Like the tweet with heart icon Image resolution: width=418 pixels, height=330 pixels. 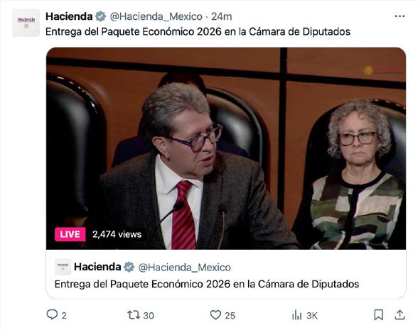[215, 315]
